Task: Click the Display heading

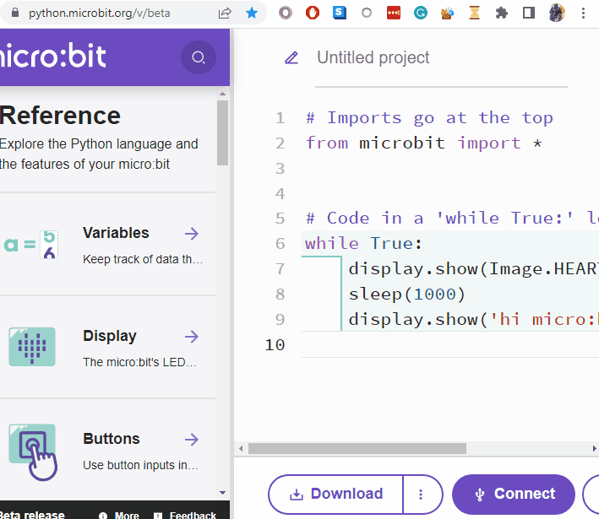Action: [110, 336]
